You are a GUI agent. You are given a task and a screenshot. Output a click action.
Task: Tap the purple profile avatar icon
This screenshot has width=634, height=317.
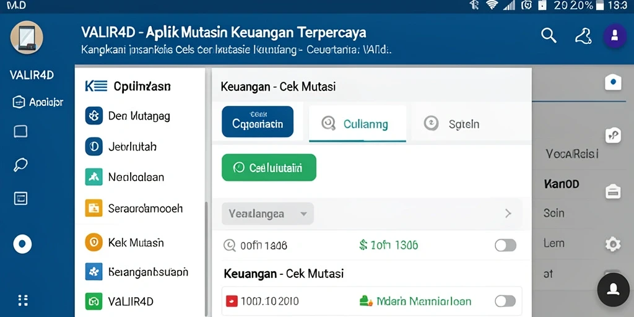(x=615, y=36)
